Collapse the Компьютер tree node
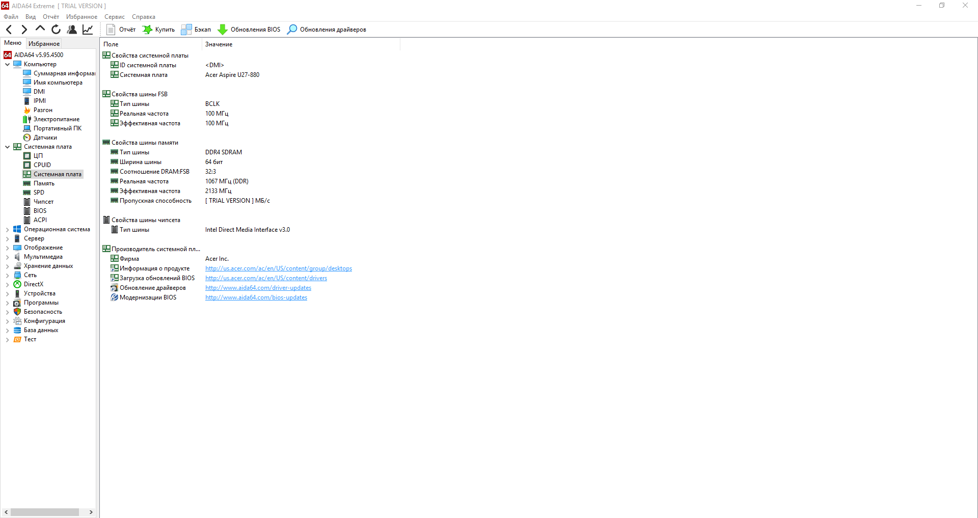 (x=7, y=64)
